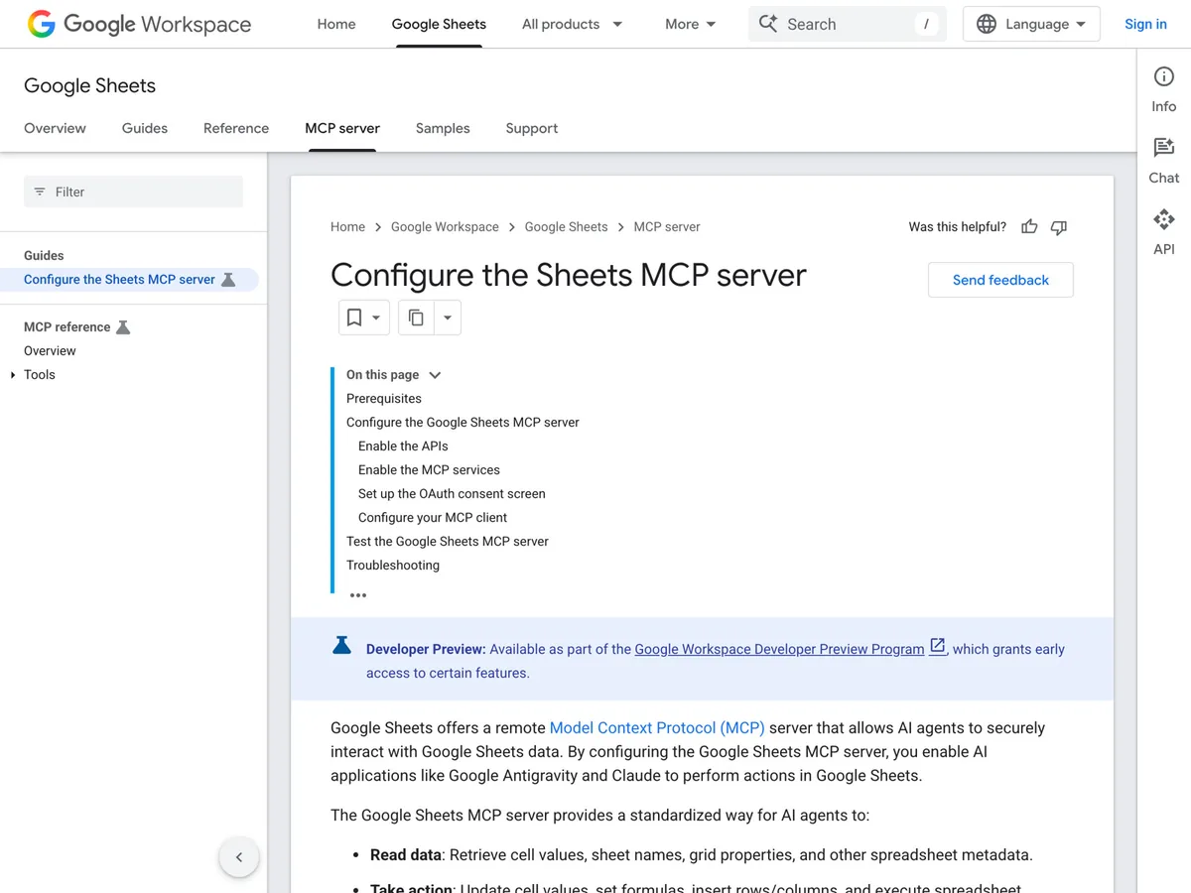Jump to Configure the Google Sheets MCP server section
The image size is (1191, 893).
(x=463, y=423)
